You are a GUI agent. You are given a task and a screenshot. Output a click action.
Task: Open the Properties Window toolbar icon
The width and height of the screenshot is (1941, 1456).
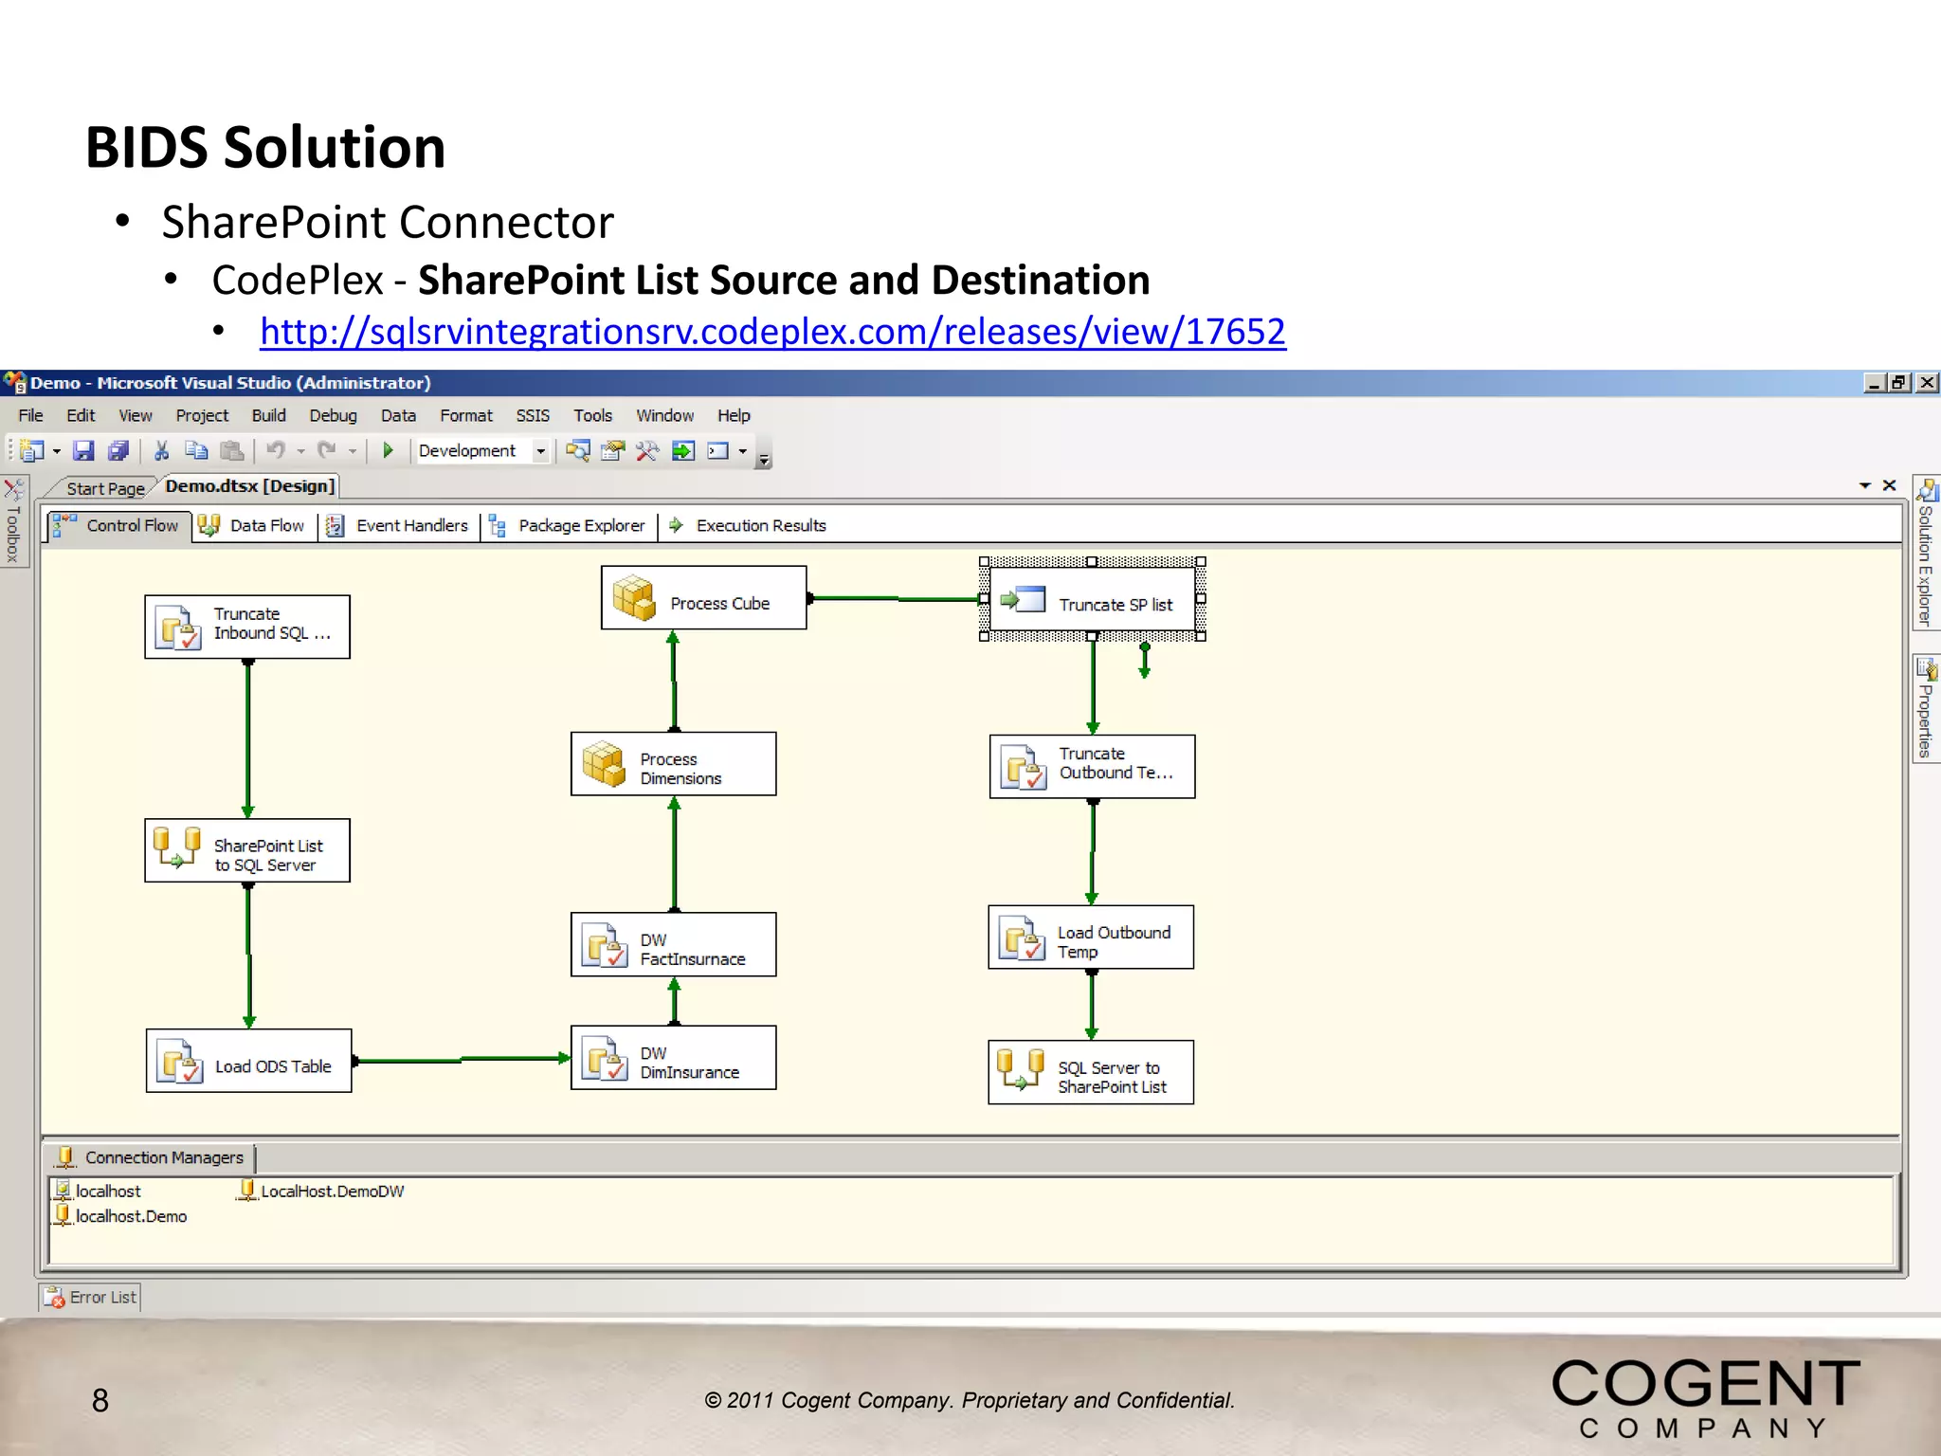coord(613,451)
